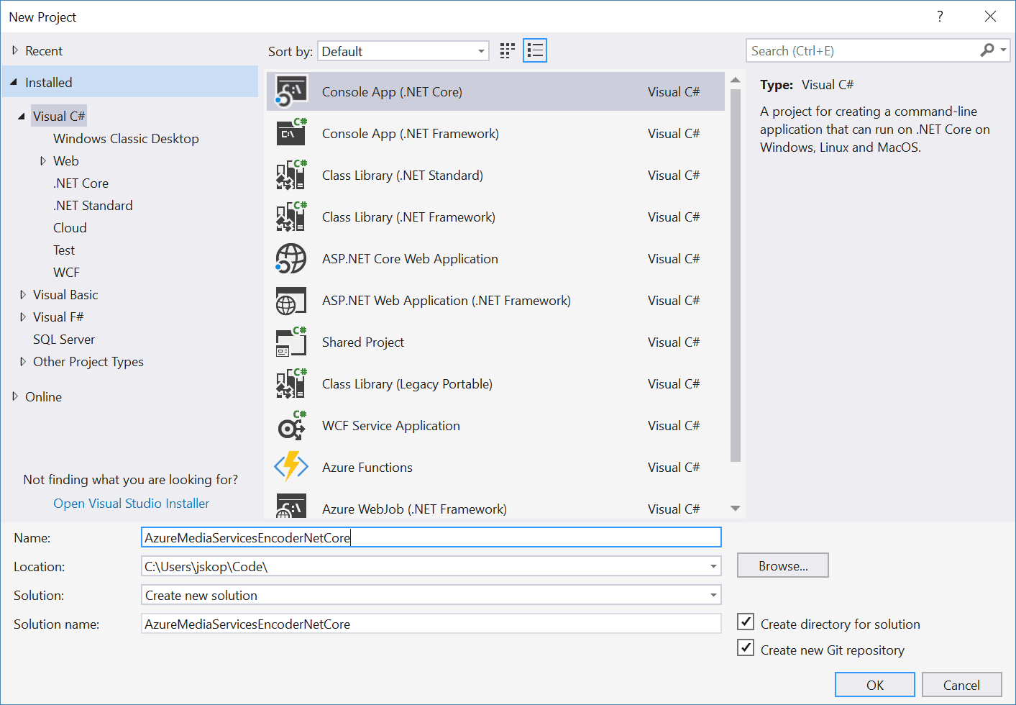The image size is (1016, 705).
Task: Collapse the Visual C# tree node
Action: click(x=22, y=116)
